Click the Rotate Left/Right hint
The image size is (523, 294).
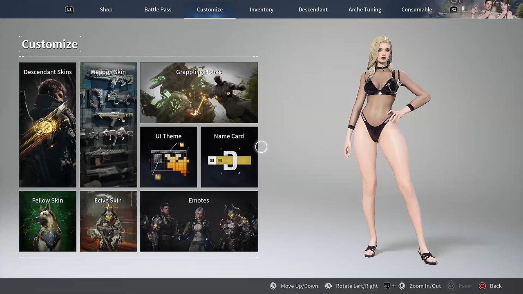tap(357, 286)
